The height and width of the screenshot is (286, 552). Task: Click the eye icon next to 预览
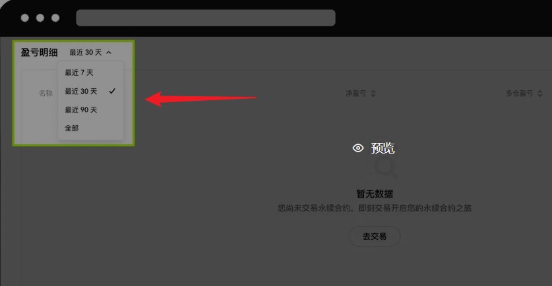point(358,148)
